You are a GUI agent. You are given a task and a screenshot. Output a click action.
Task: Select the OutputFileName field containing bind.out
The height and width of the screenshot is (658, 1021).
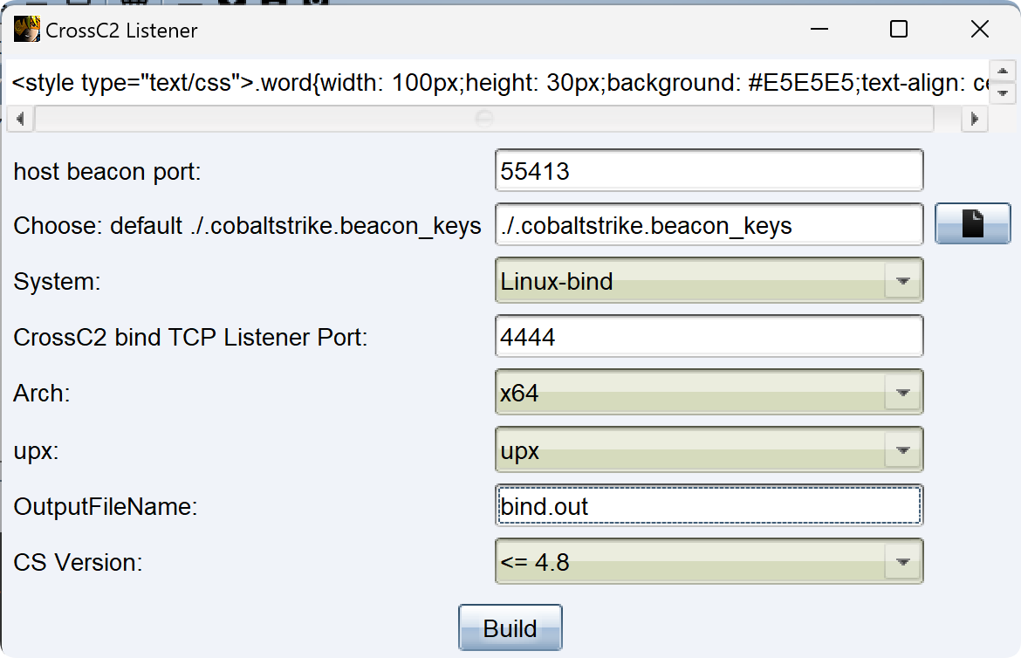coord(709,505)
